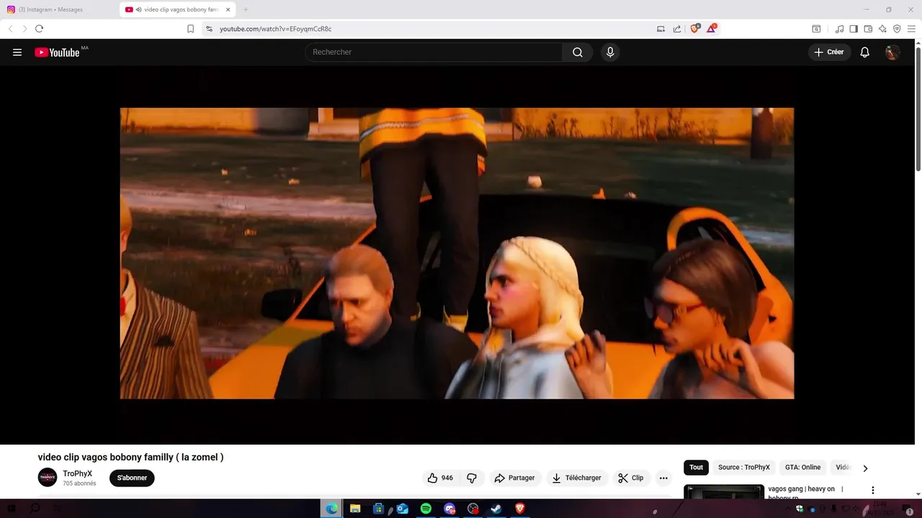Open Leo AI assistant icon

point(882,29)
